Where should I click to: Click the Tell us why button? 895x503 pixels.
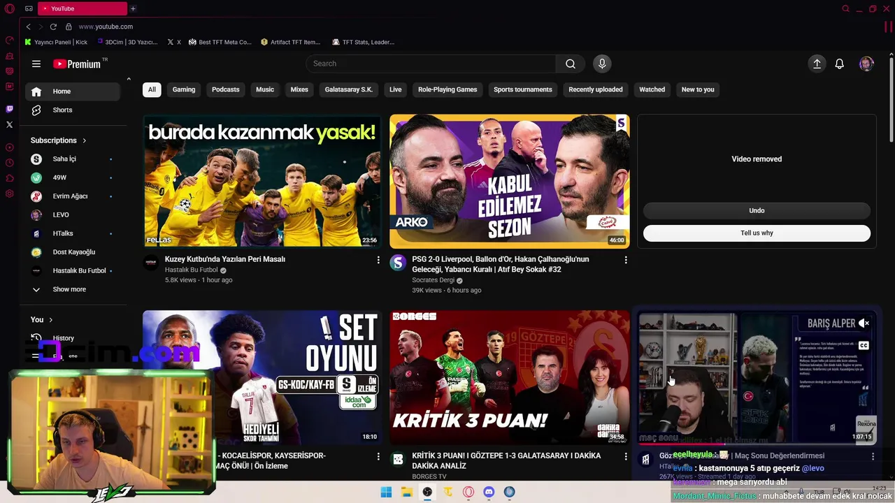tap(757, 233)
